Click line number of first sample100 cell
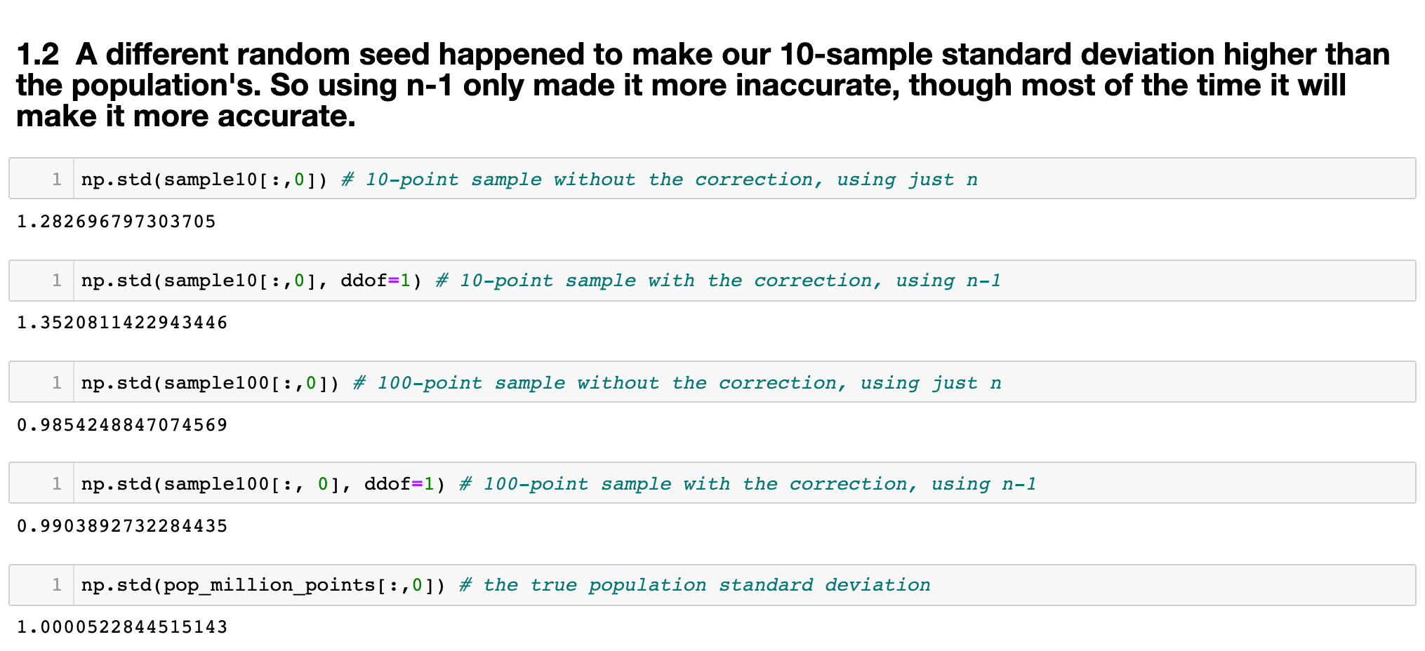The height and width of the screenshot is (651, 1425). click(x=57, y=383)
